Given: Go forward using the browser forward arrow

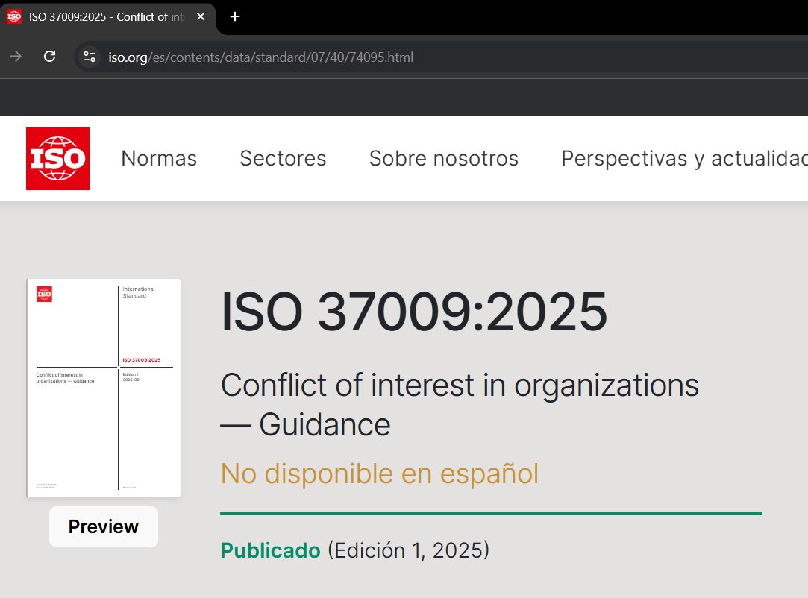Looking at the screenshot, I should [16, 57].
